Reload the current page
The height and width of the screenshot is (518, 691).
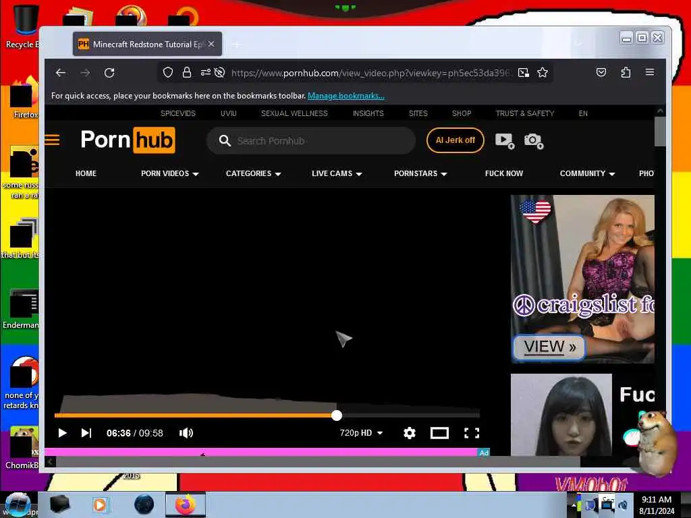click(109, 73)
